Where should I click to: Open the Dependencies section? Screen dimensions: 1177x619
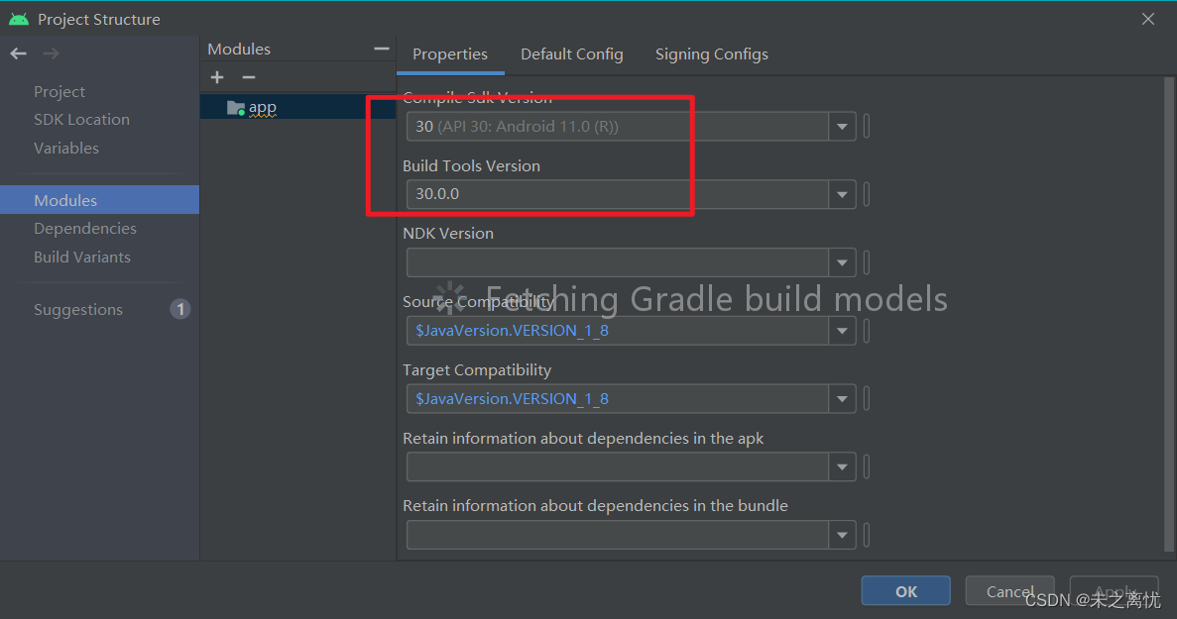(x=85, y=228)
